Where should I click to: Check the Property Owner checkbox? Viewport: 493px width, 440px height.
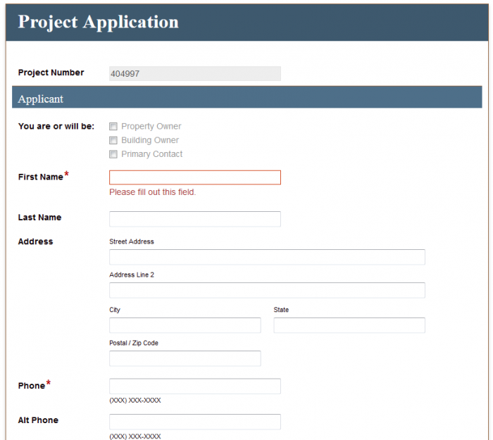[x=113, y=126]
